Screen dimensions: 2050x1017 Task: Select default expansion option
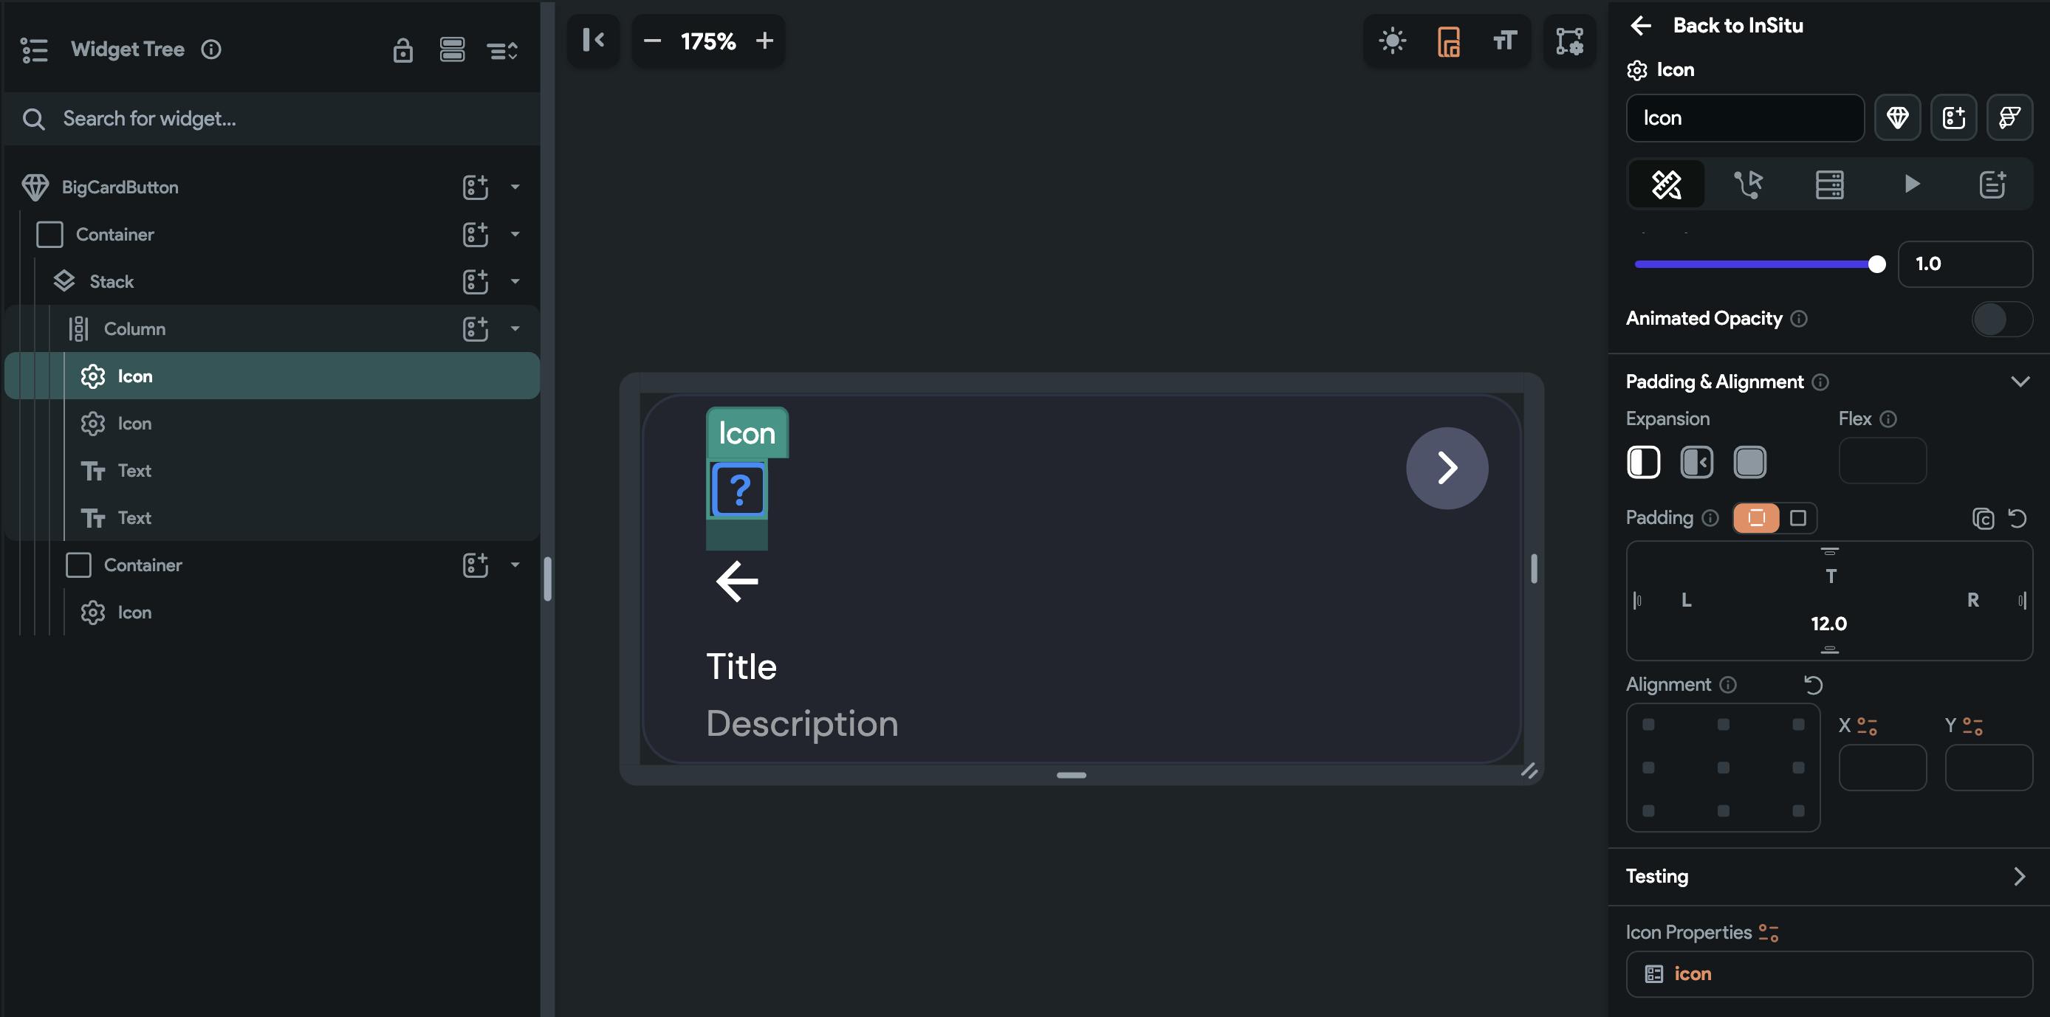[1643, 462]
